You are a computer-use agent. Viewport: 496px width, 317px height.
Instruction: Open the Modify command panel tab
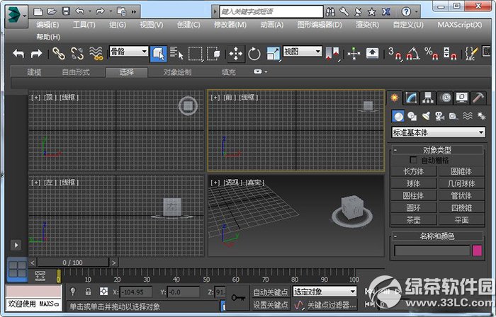coord(411,98)
